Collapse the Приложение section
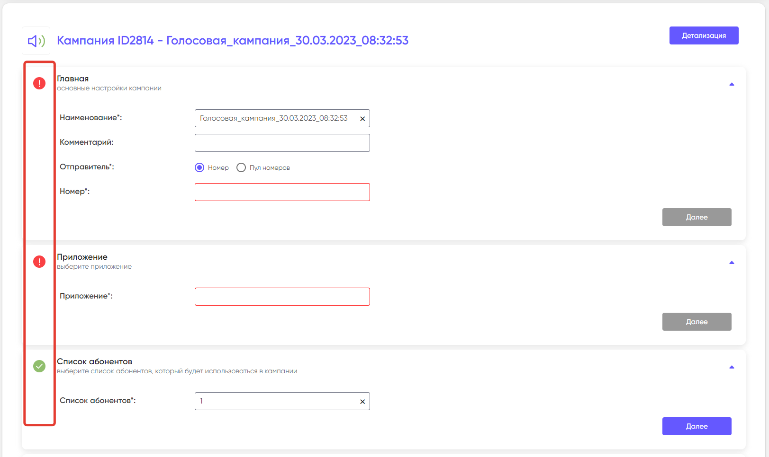The height and width of the screenshot is (457, 769). (x=732, y=263)
